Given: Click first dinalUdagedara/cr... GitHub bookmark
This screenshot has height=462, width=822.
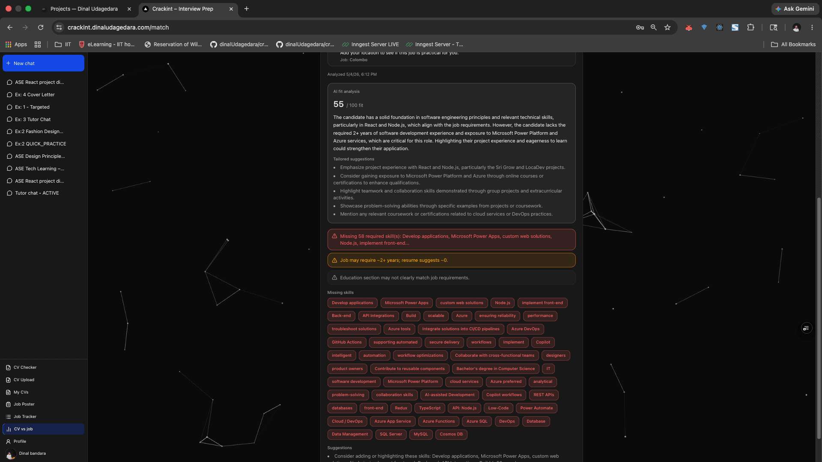Looking at the screenshot, I should click(239, 44).
